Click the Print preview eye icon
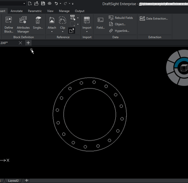 50,3
